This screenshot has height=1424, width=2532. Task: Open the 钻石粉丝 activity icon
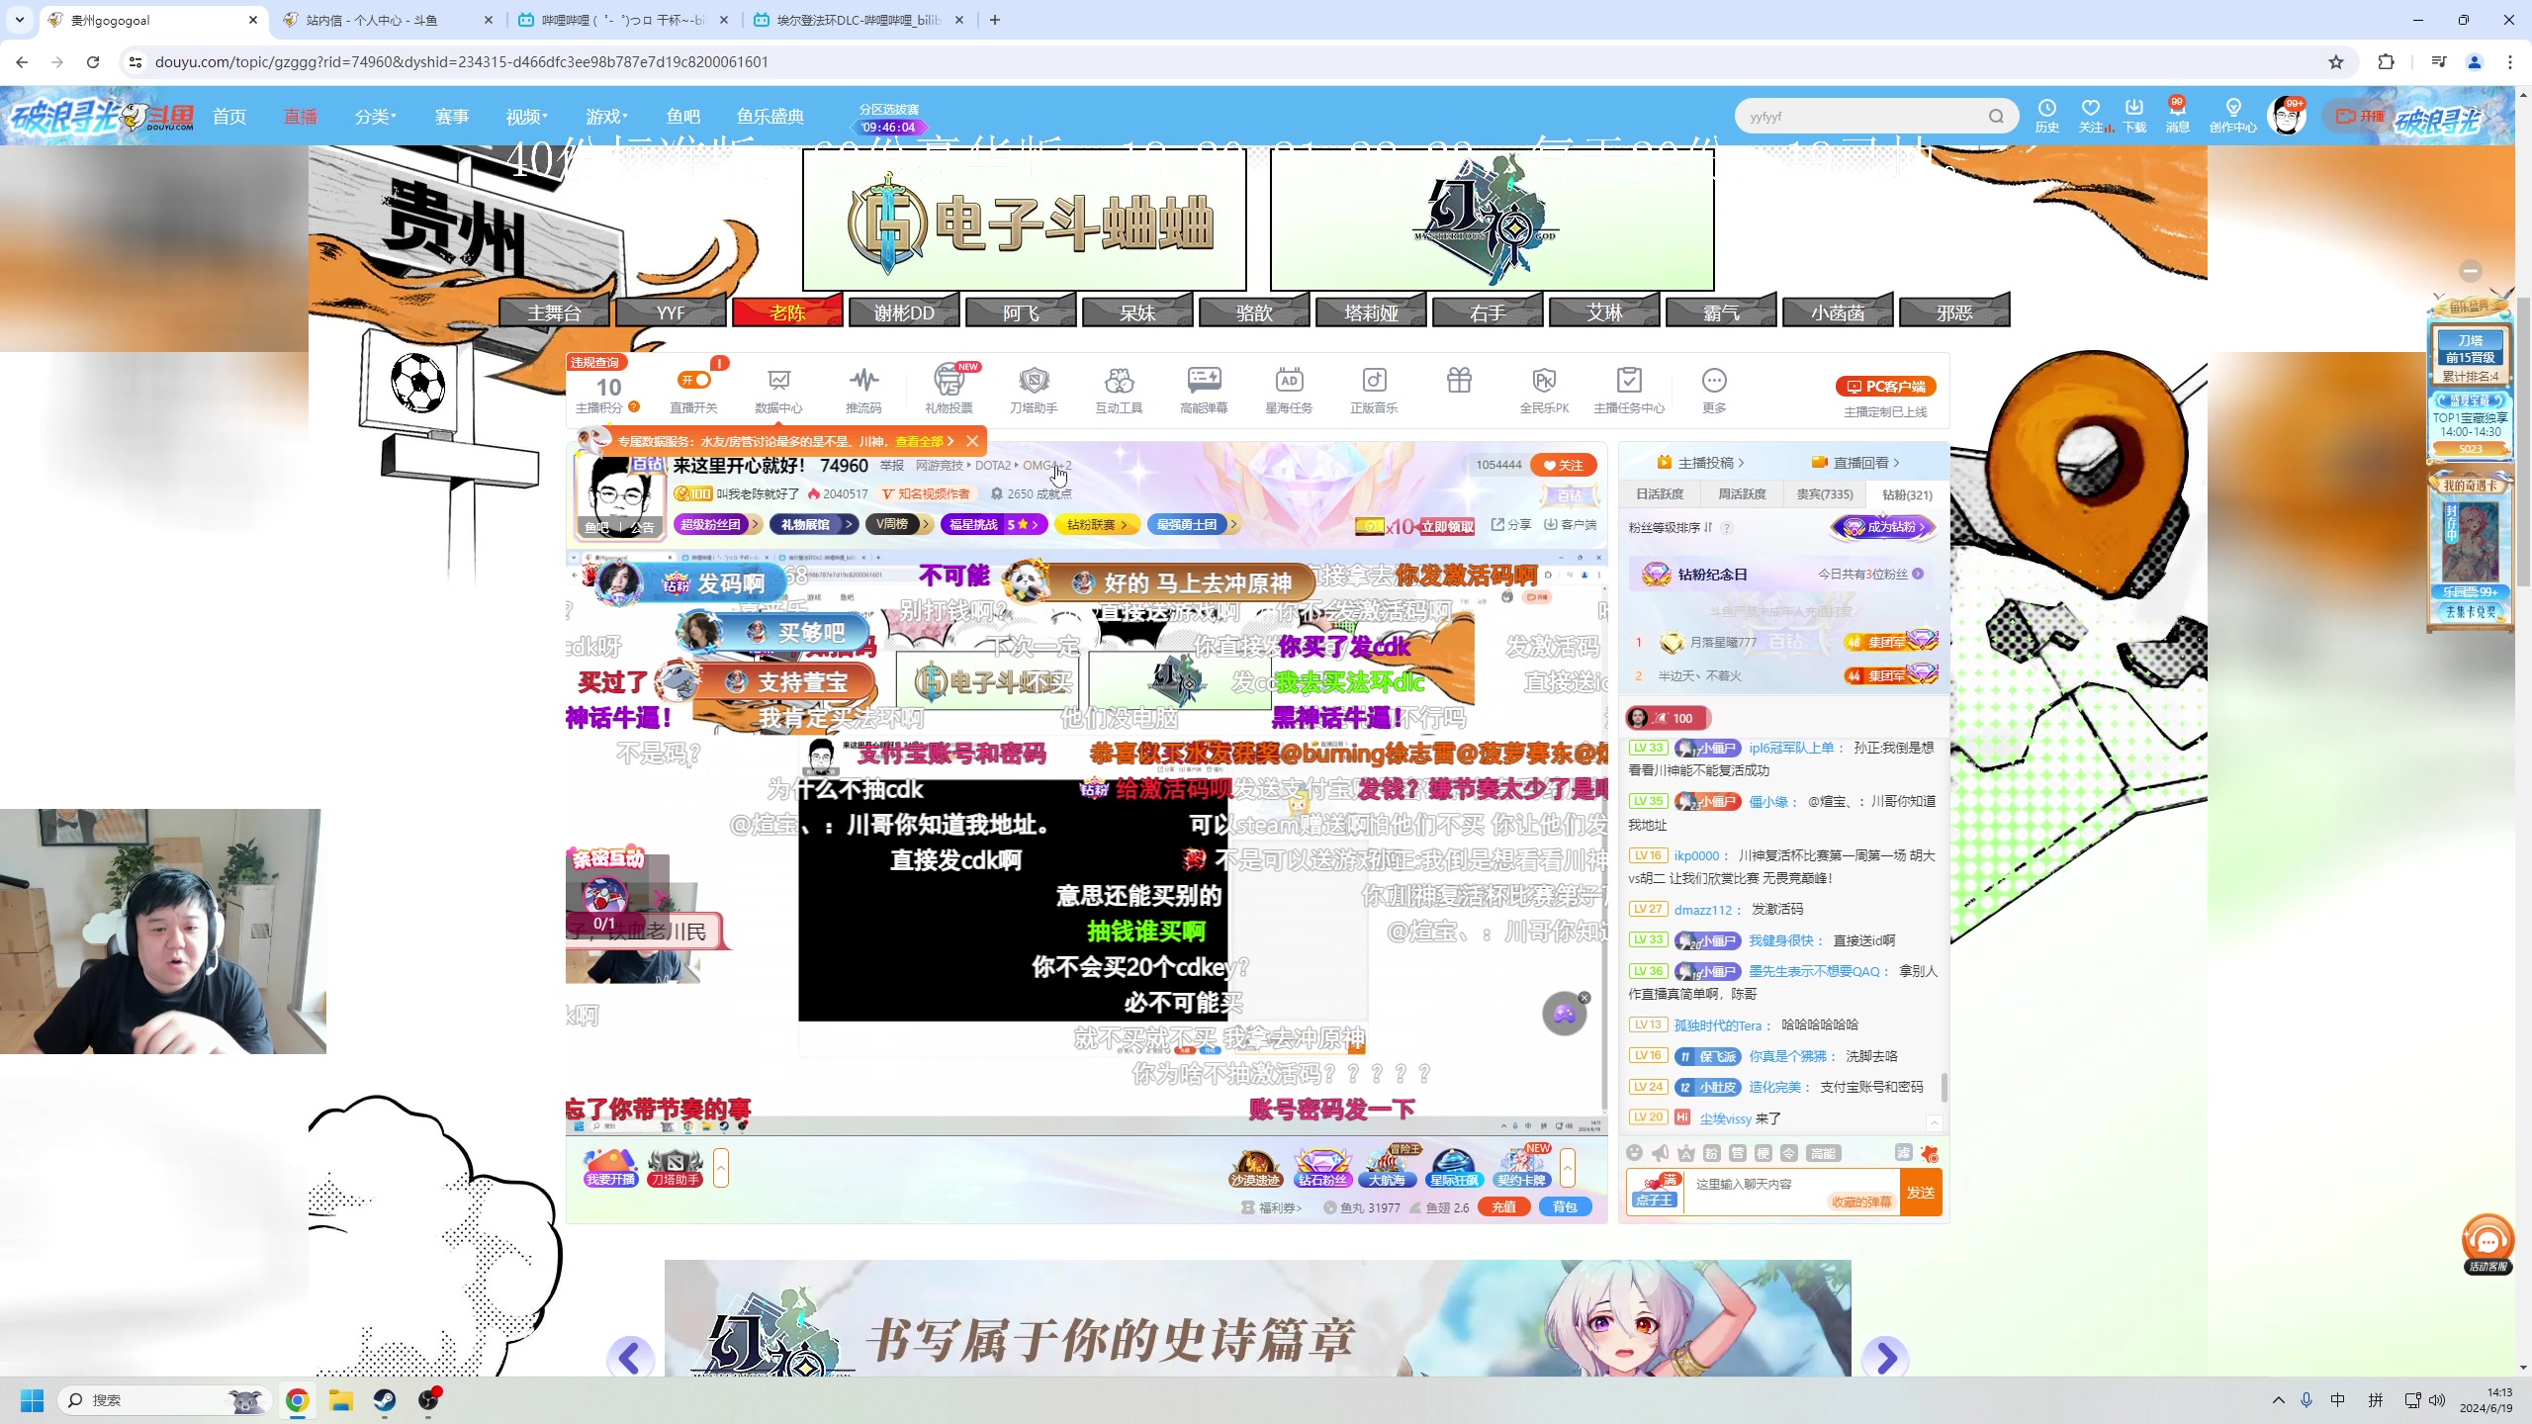click(1321, 1168)
